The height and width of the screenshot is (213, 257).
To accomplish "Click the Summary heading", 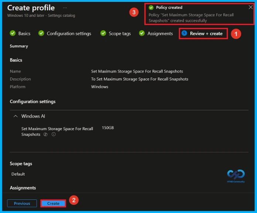I will pos(19,46).
